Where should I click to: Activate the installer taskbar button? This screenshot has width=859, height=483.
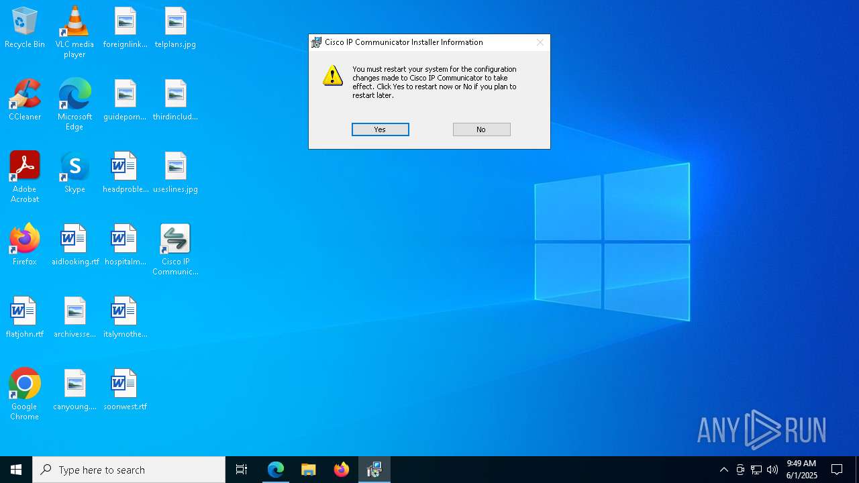[374, 470]
